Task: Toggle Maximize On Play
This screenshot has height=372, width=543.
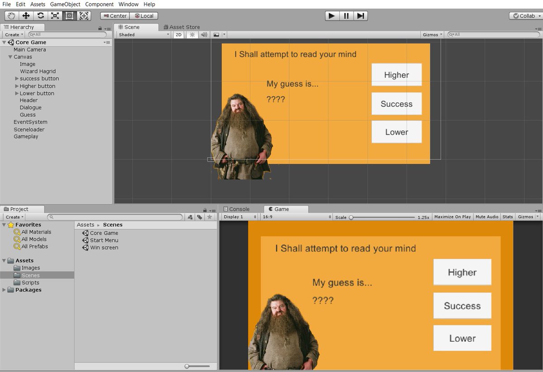Action: (x=452, y=217)
